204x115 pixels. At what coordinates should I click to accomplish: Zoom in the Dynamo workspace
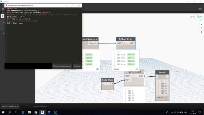point(201,25)
